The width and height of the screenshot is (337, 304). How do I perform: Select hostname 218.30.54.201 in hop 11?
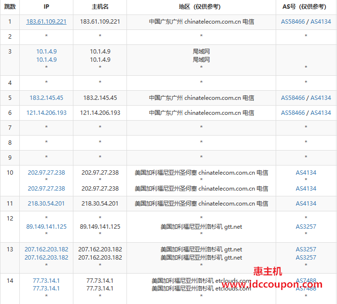(x=100, y=204)
